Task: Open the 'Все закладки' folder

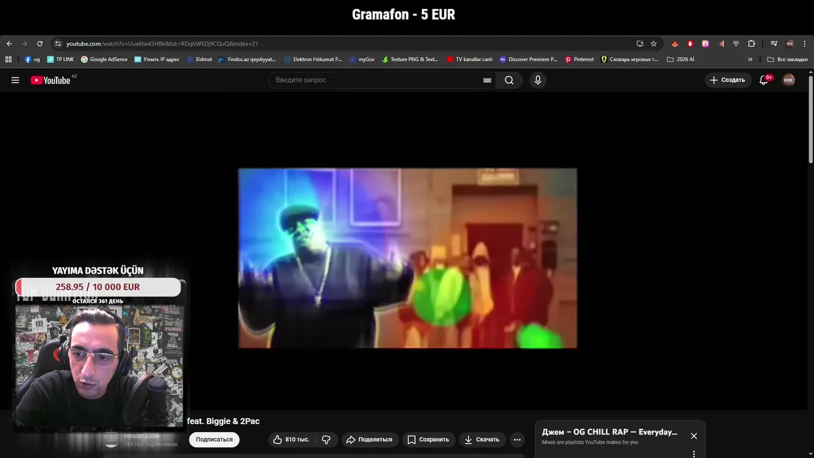Action: [787, 59]
